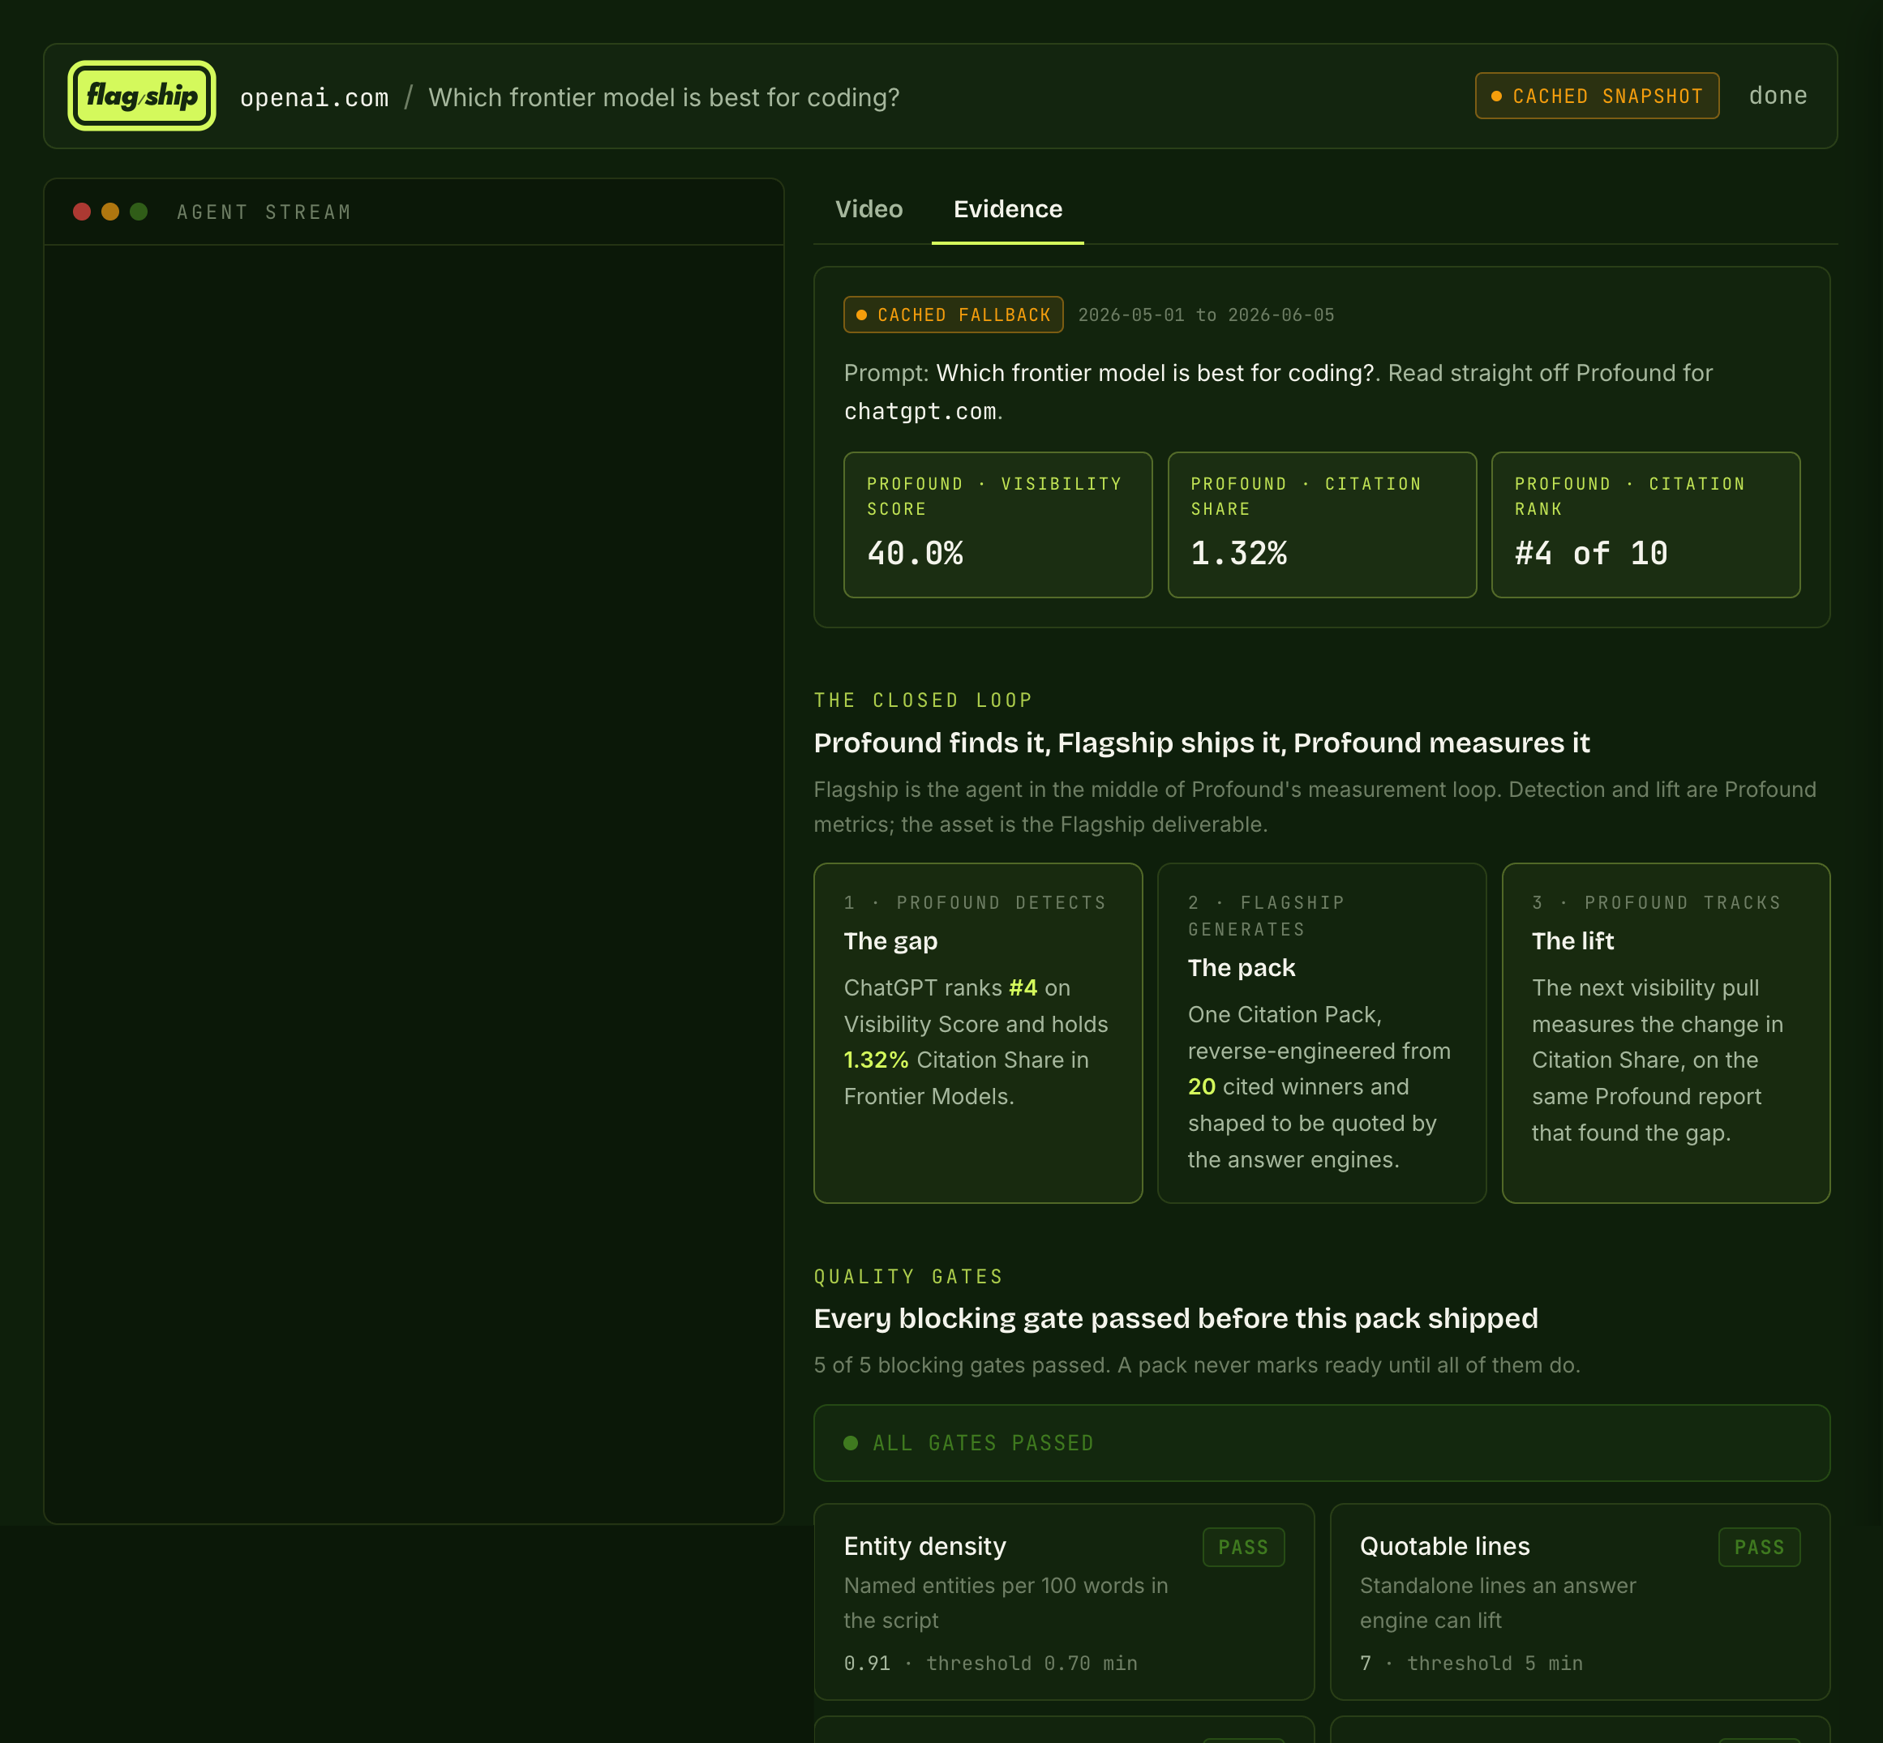
Task: Click chatgpt.com in the prompt description
Action: (x=920, y=412)
